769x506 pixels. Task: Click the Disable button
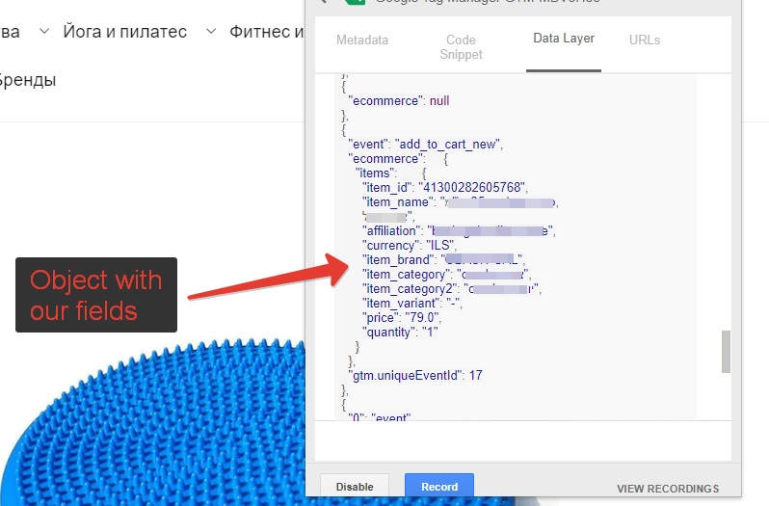pos(355,487)
